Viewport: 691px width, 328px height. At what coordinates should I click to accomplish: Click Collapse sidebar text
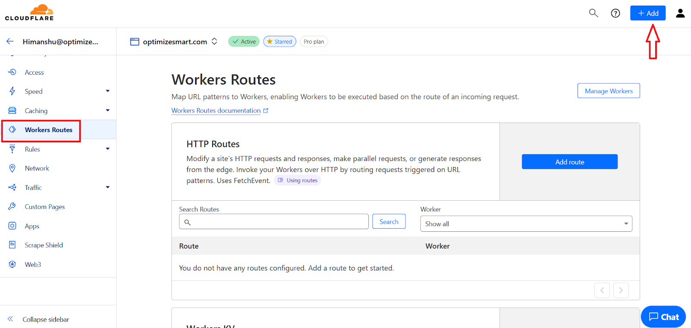coord(46,319)
